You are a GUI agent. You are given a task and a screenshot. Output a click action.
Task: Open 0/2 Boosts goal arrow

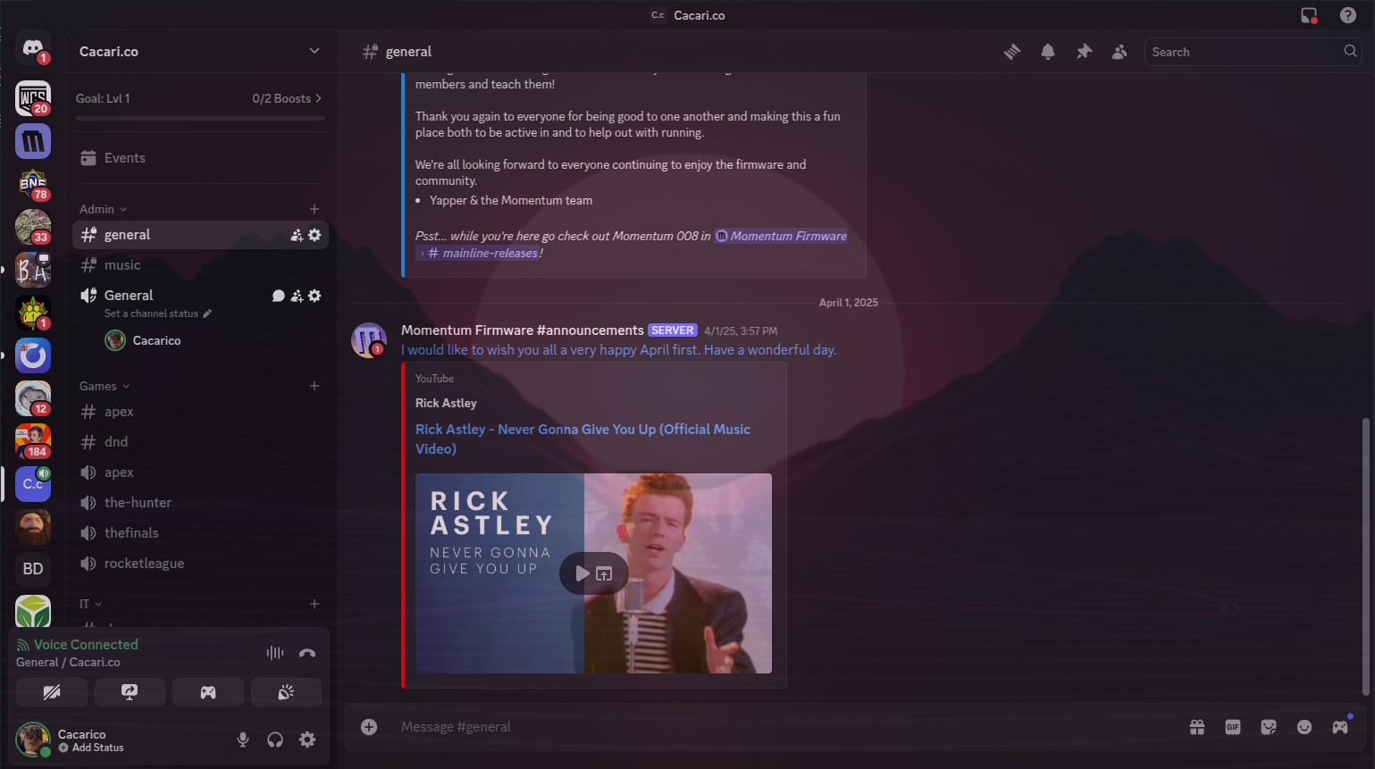point(287,98)
